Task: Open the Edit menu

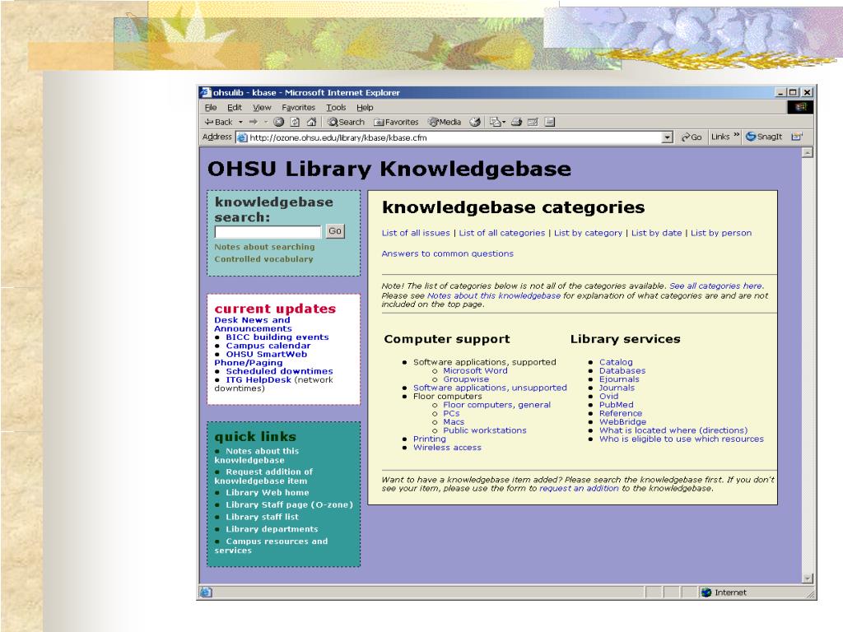Action: (235, 108)
